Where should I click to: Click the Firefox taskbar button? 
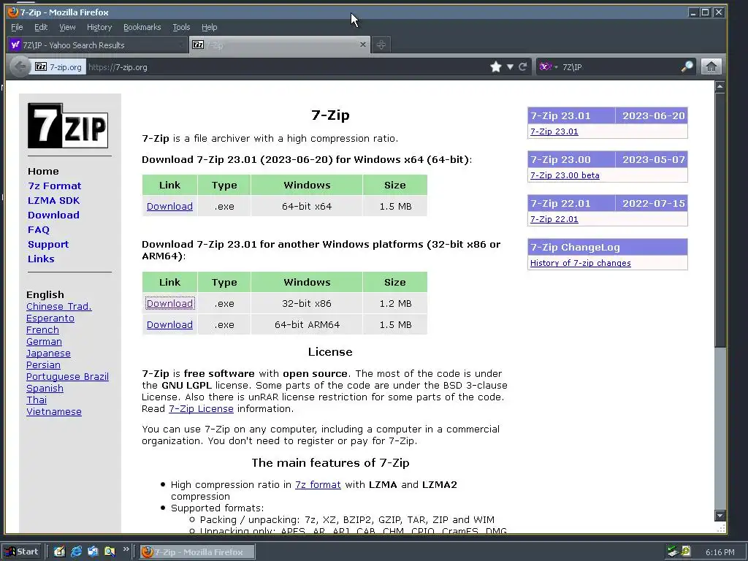197,552
